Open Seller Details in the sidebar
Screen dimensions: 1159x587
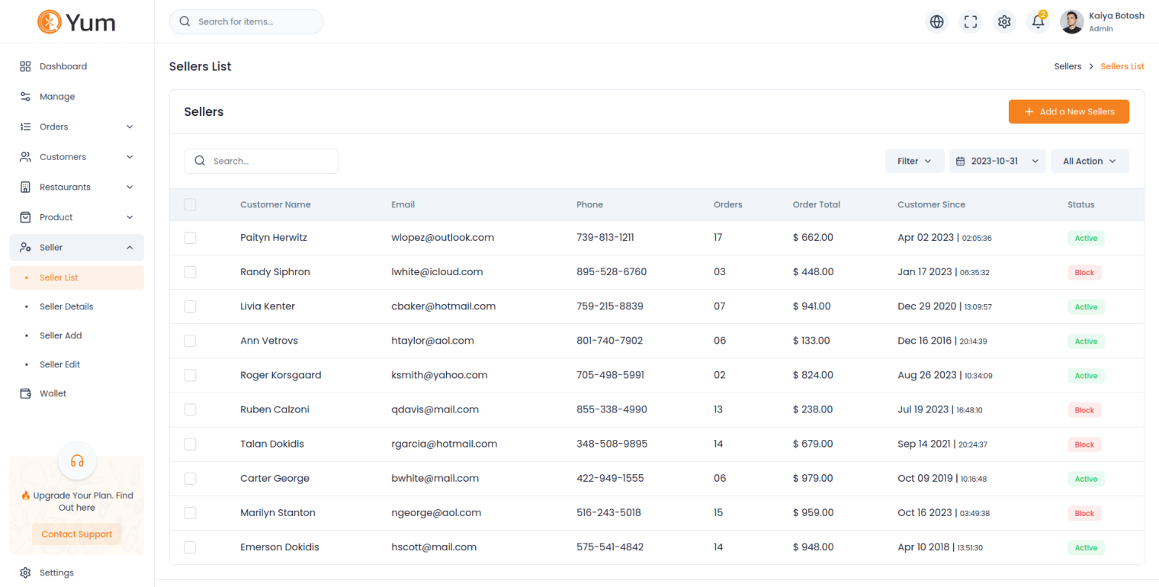click(x=66, y=306)
